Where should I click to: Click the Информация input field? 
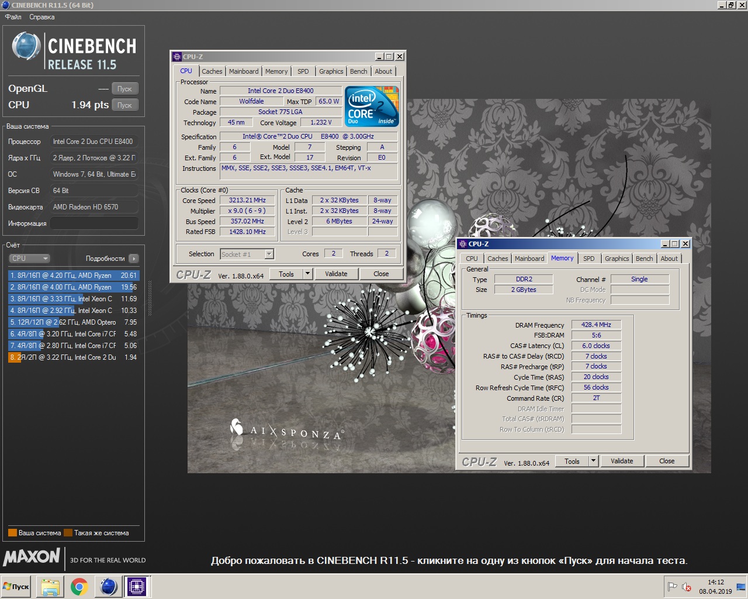coord(94,223)
